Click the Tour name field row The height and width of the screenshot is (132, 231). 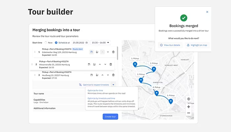[x=59, y=93]
